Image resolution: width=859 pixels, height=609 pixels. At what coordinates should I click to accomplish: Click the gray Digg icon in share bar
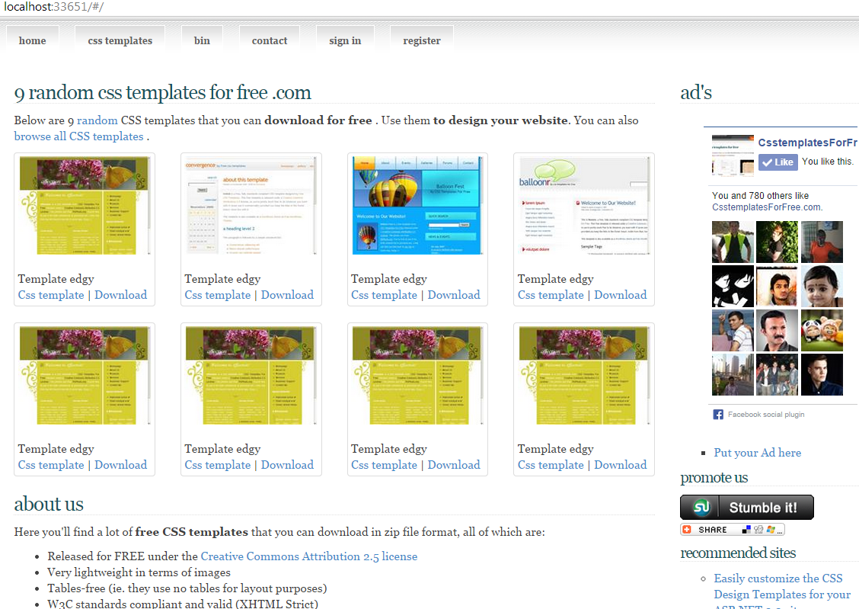pyautogui.click(x=758, y=530)
